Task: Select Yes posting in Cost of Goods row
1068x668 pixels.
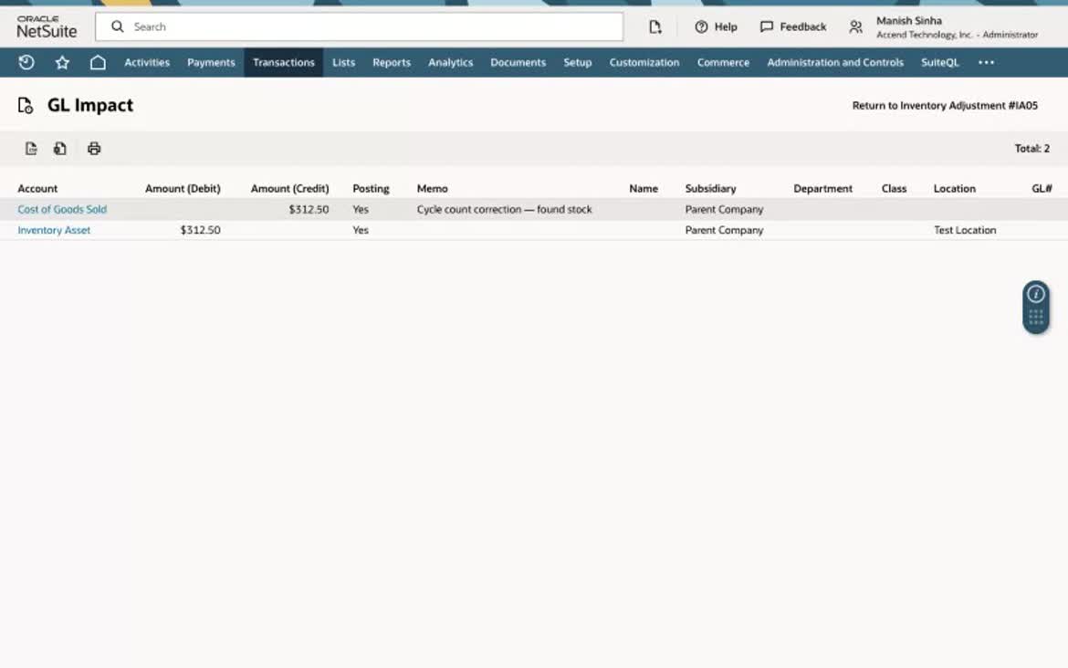Action: 361,210
